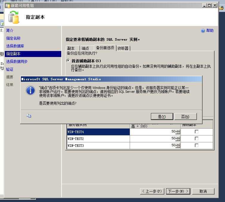Check exclude replica box for WIN-TEST3

point(197,145)
